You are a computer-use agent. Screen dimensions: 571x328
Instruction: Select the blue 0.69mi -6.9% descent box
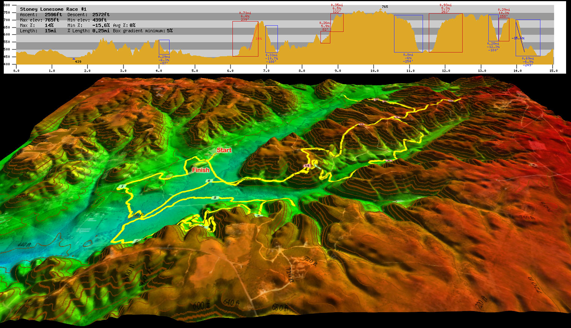click(528, 38)
